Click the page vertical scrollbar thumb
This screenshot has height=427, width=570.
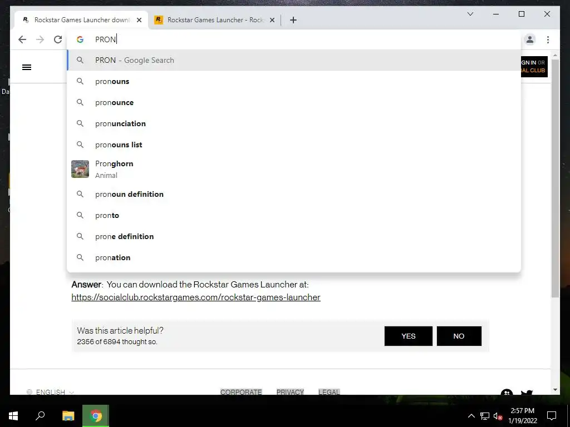(x=555, y=178)
